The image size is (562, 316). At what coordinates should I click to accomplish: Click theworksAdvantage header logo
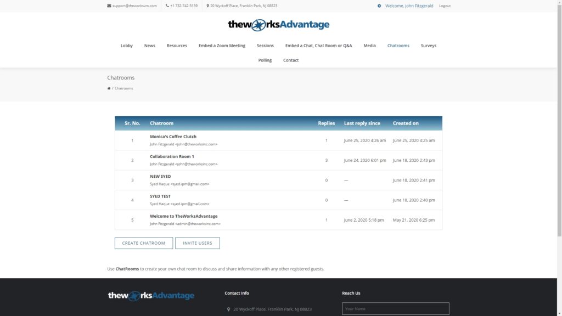278,25
